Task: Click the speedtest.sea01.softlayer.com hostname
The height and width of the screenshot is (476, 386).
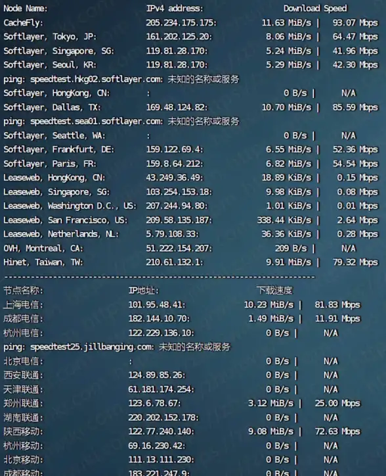Action: tap(96, 122)
